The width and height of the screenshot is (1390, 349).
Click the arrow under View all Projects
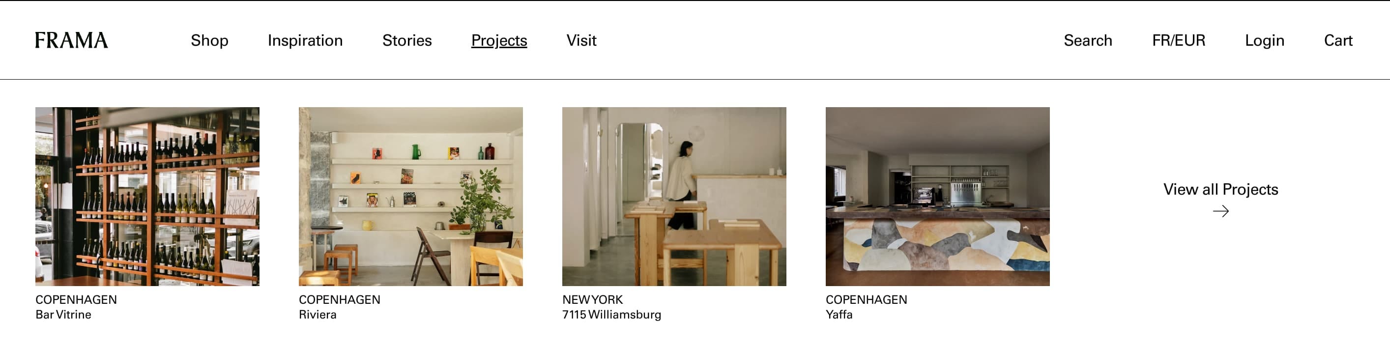click(x=1220, y=211)
